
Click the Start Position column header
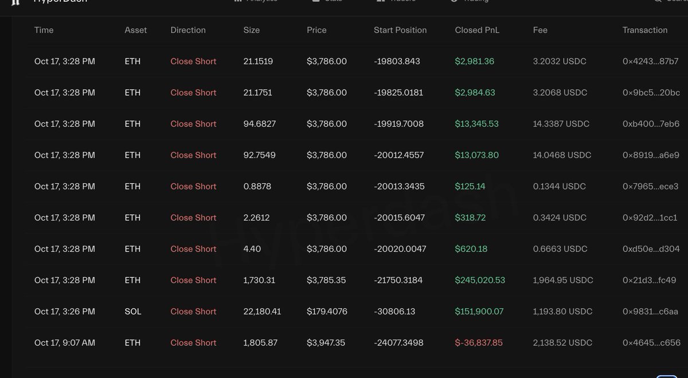point(400,30)
